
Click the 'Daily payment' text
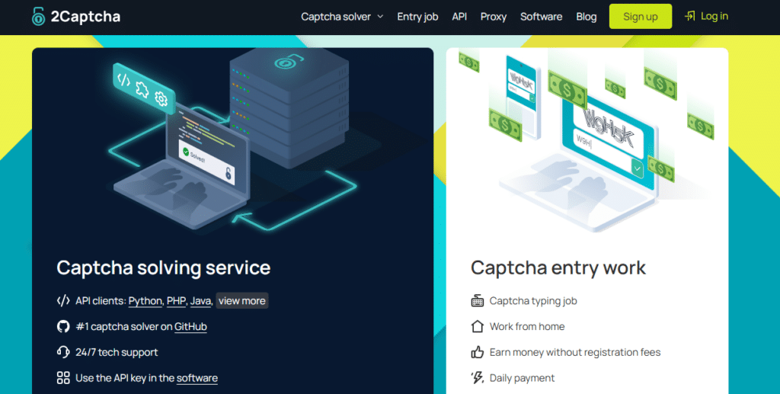pyautogui.click(x=522, y=378)
